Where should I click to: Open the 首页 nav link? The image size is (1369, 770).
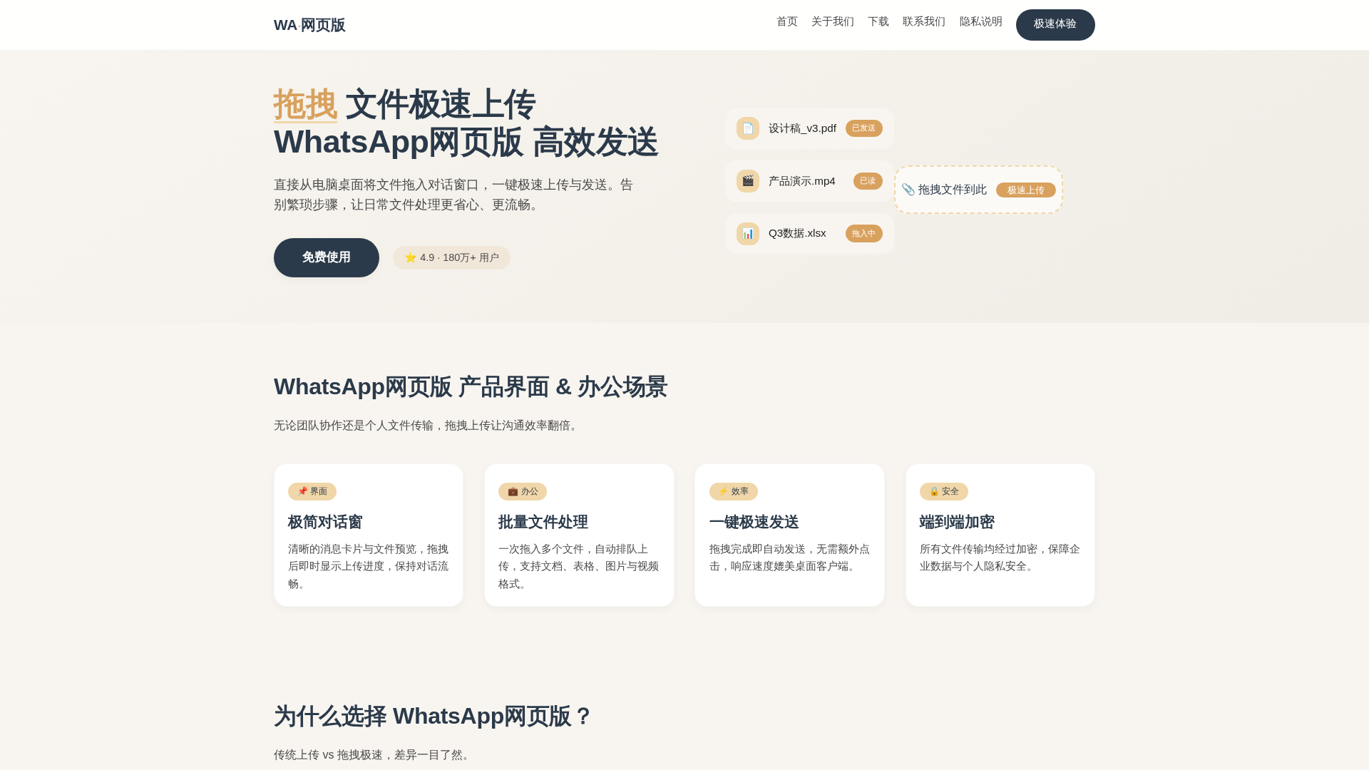point(786,21)
